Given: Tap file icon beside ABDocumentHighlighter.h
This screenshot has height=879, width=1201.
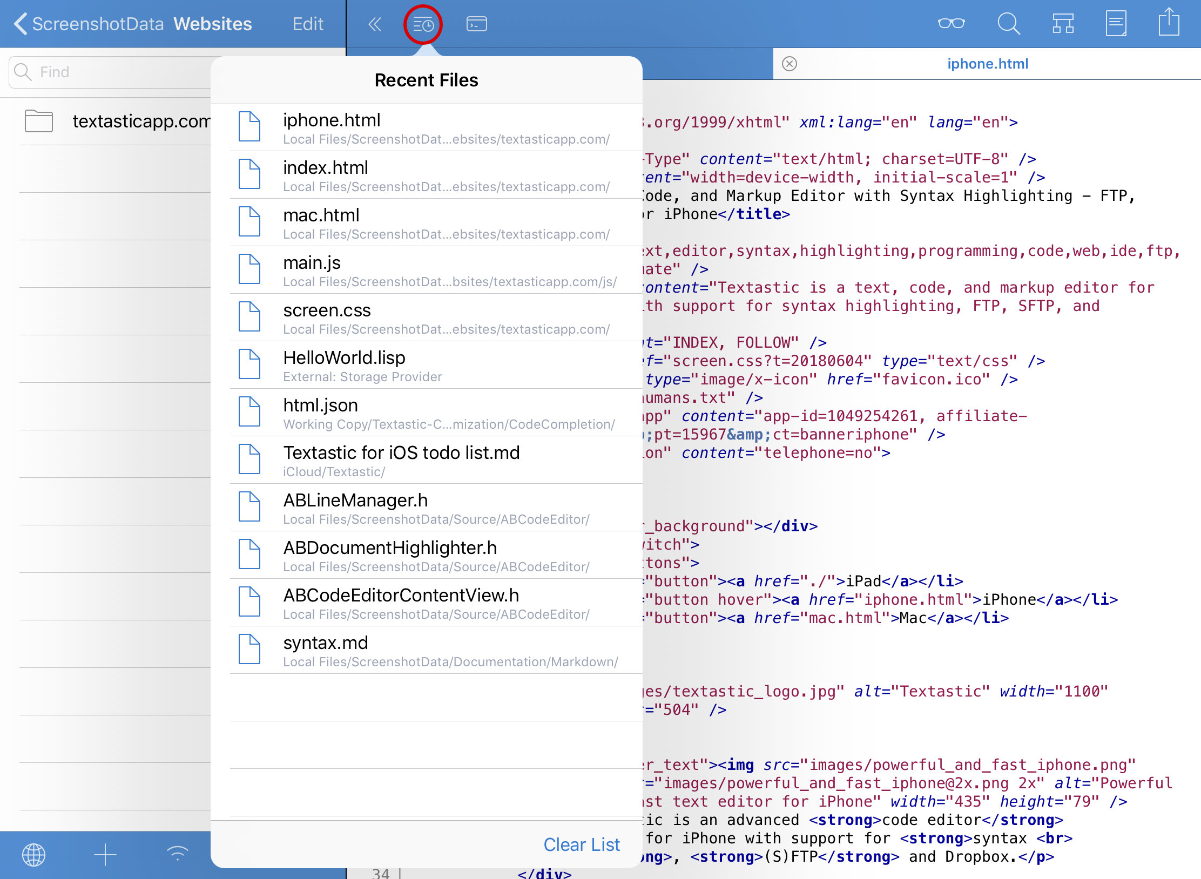Looking at the screenshot, I should pos(249,554).
